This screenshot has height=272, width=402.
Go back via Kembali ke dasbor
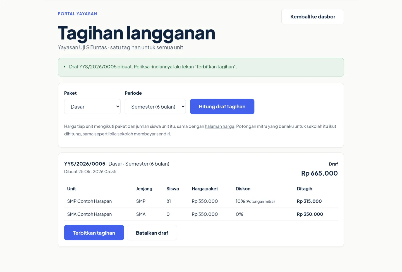[313, 16]
